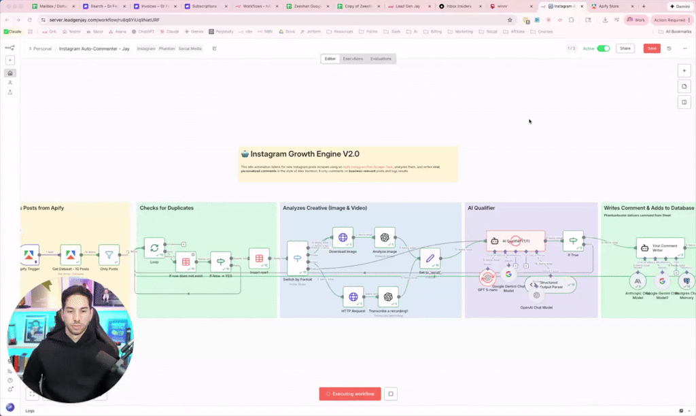
Task: Select the Analyze Image node
Action: coord(386,238)
